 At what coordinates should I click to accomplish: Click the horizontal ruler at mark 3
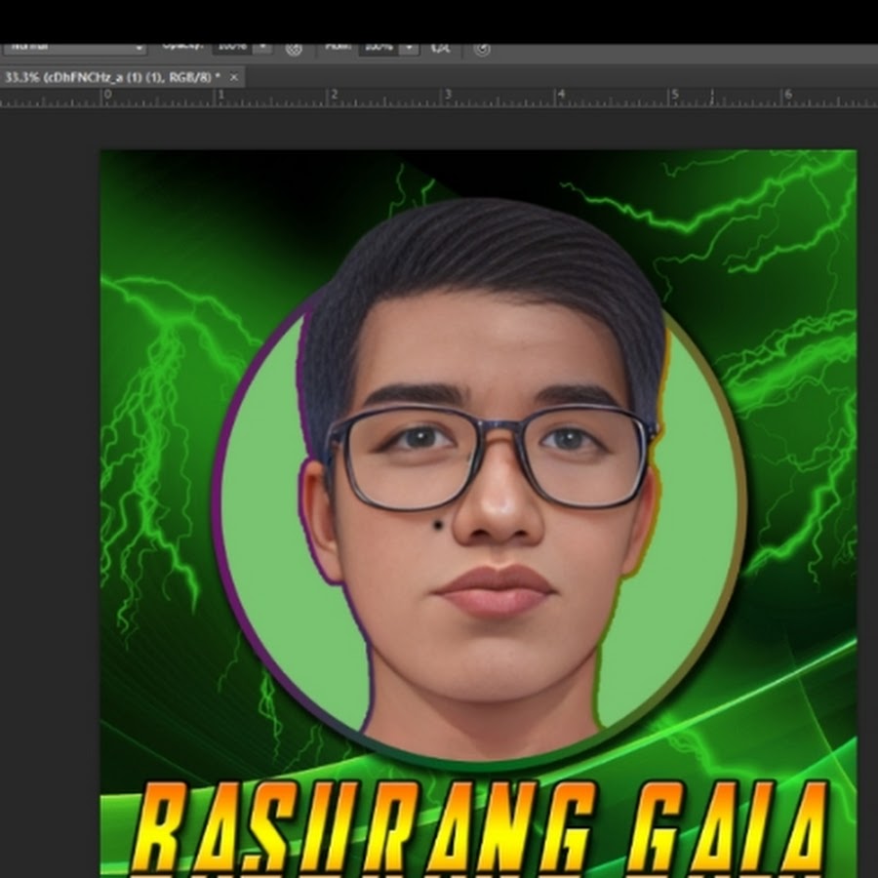(447, 98)
